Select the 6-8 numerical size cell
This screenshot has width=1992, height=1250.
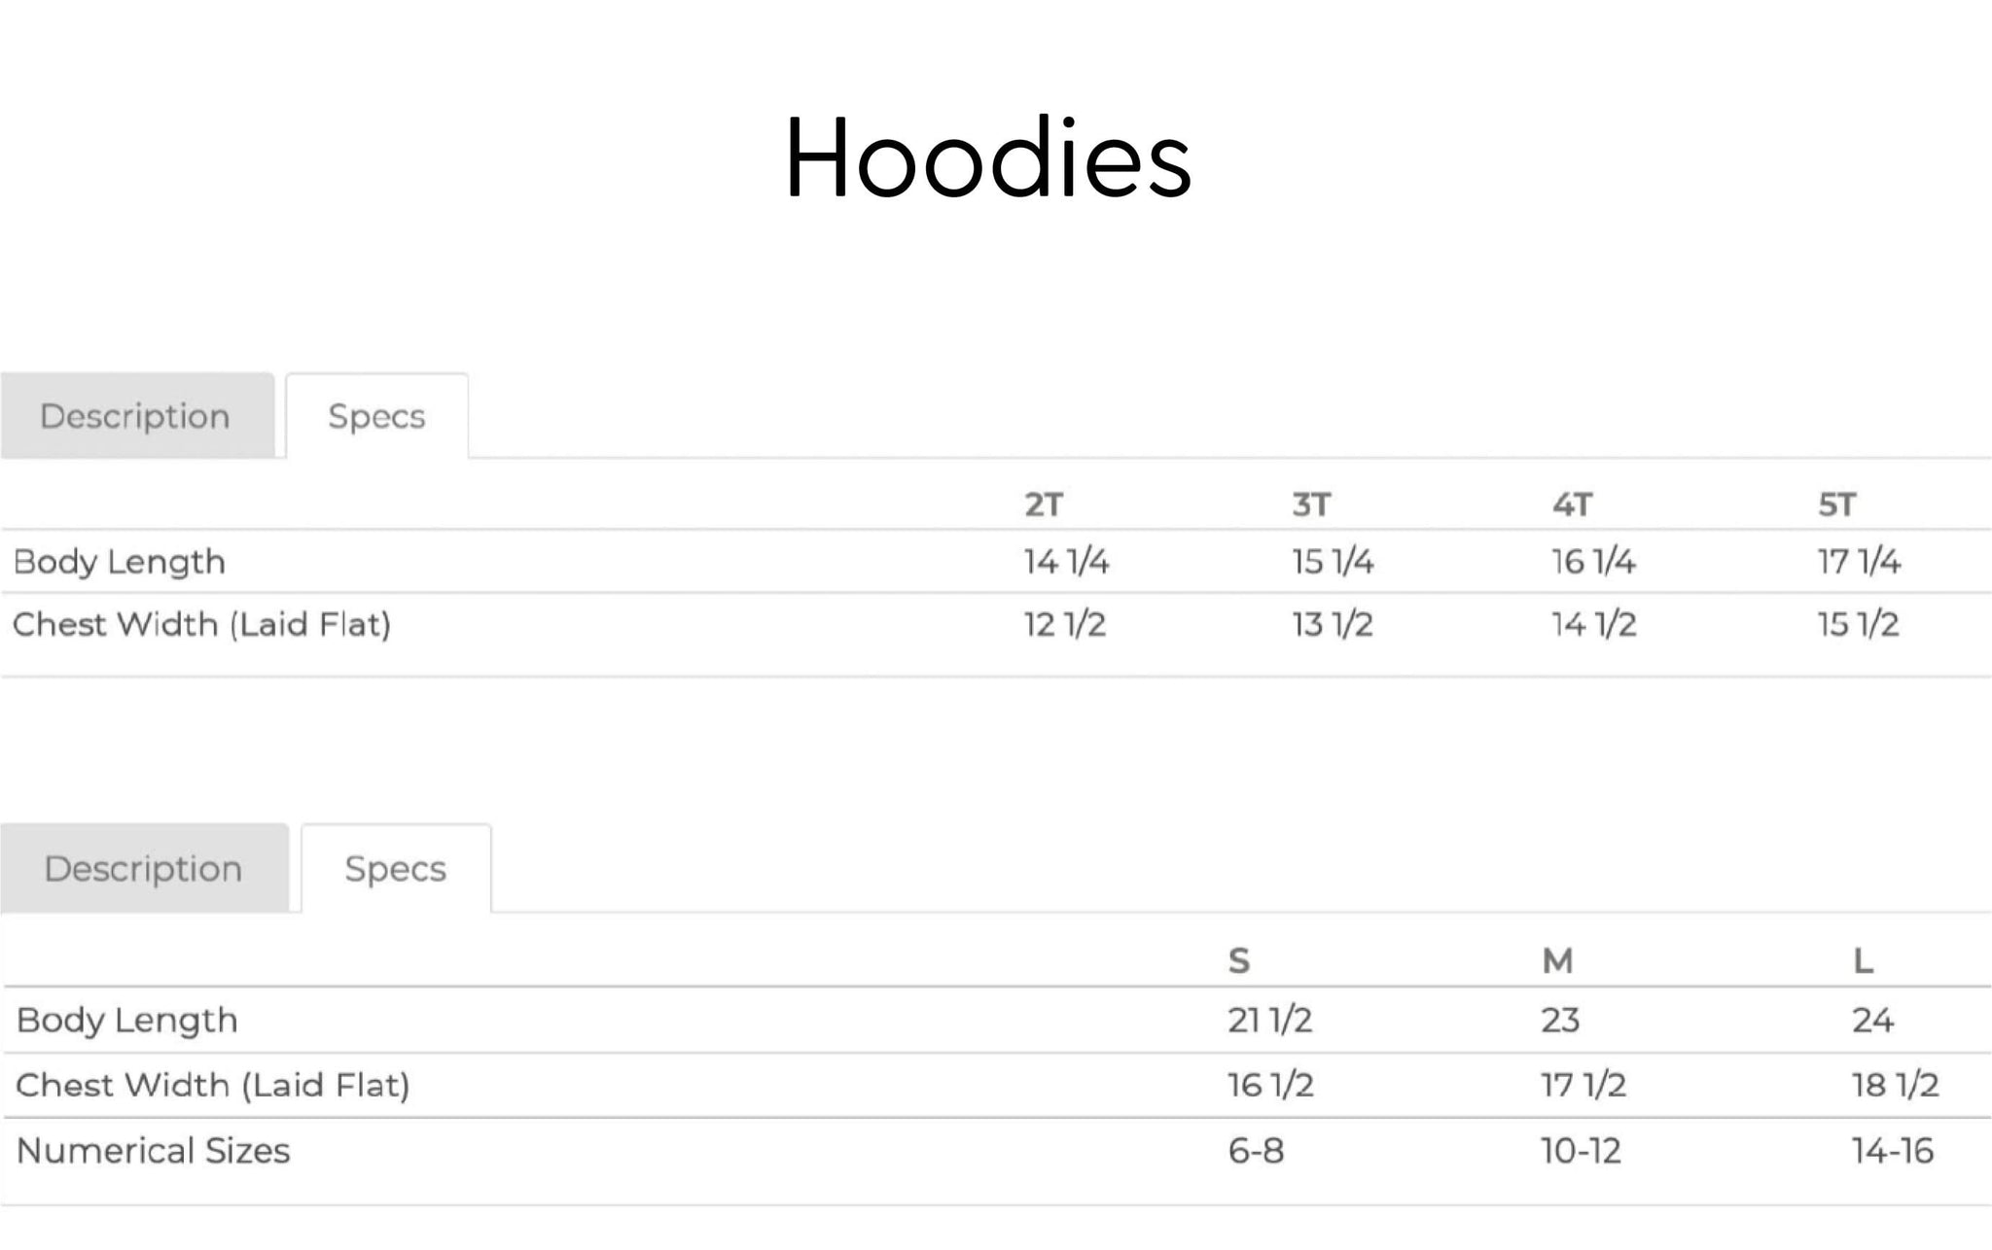[1256, 1151]
